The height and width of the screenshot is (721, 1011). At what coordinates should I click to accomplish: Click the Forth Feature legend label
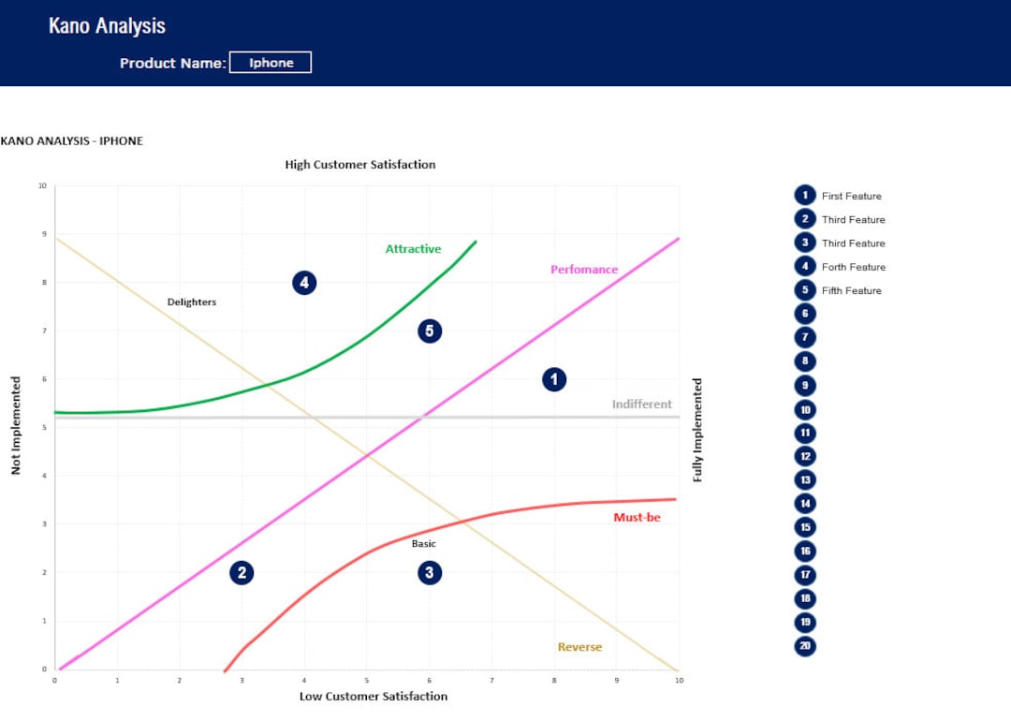click(853, 267)
